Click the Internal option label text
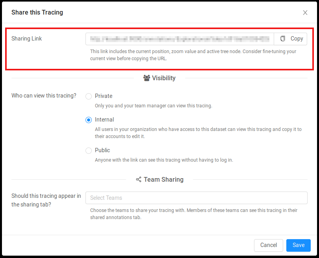Screen dimensions: 319x258 pos(104,120)
